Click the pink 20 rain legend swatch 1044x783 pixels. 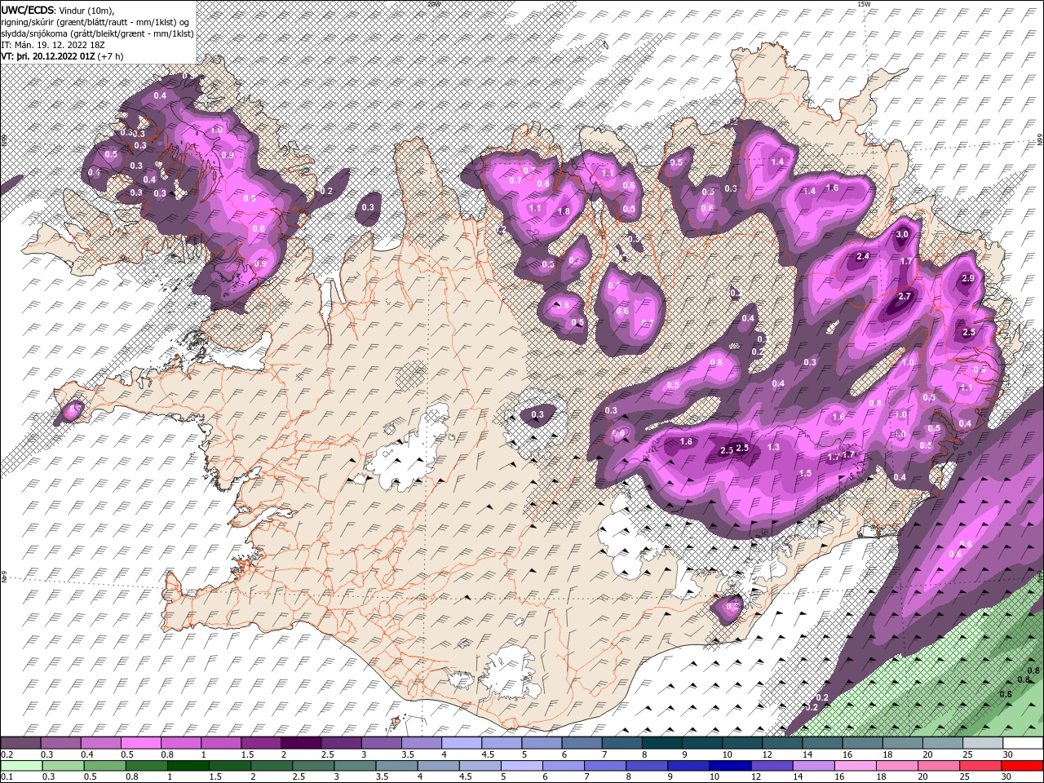point(940,766)
